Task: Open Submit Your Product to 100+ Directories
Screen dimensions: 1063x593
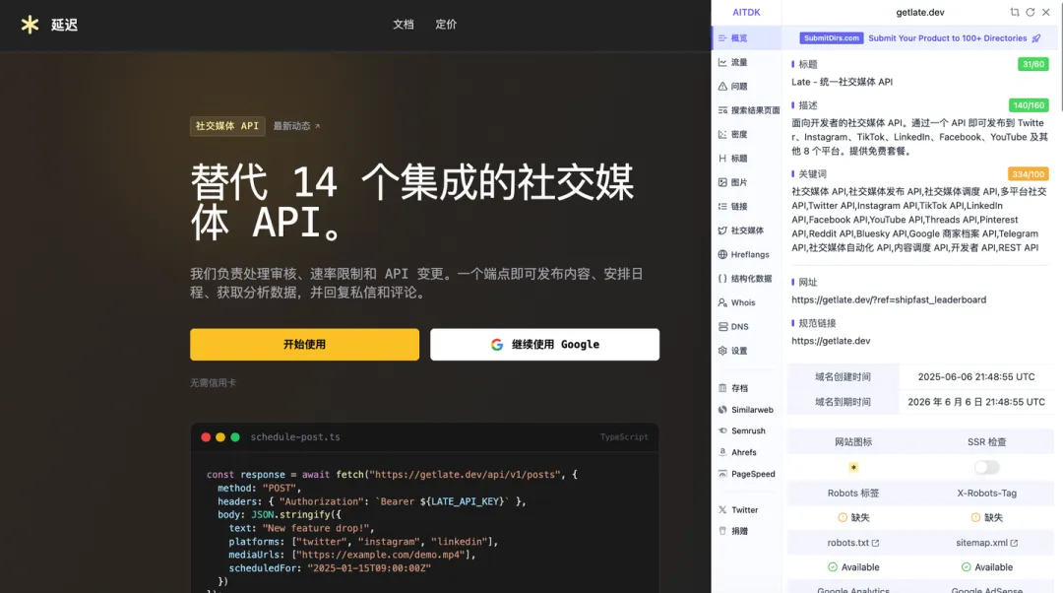Action: tap(948, 38)
